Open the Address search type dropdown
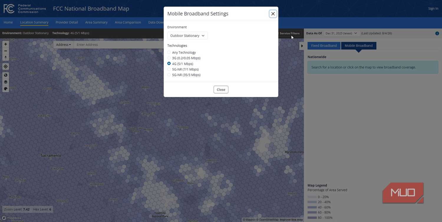This screenshot has height=222, width=442. 63,45
